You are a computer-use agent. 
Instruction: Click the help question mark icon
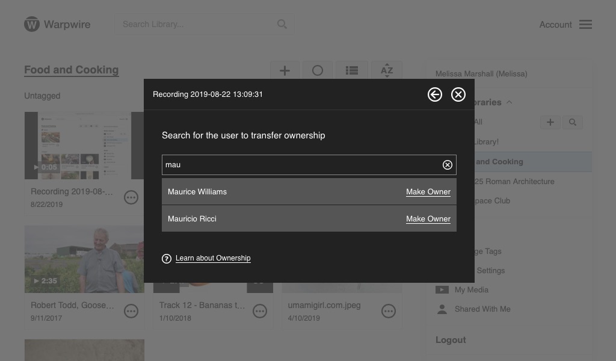pyautogui.click(x=167, y=259)
